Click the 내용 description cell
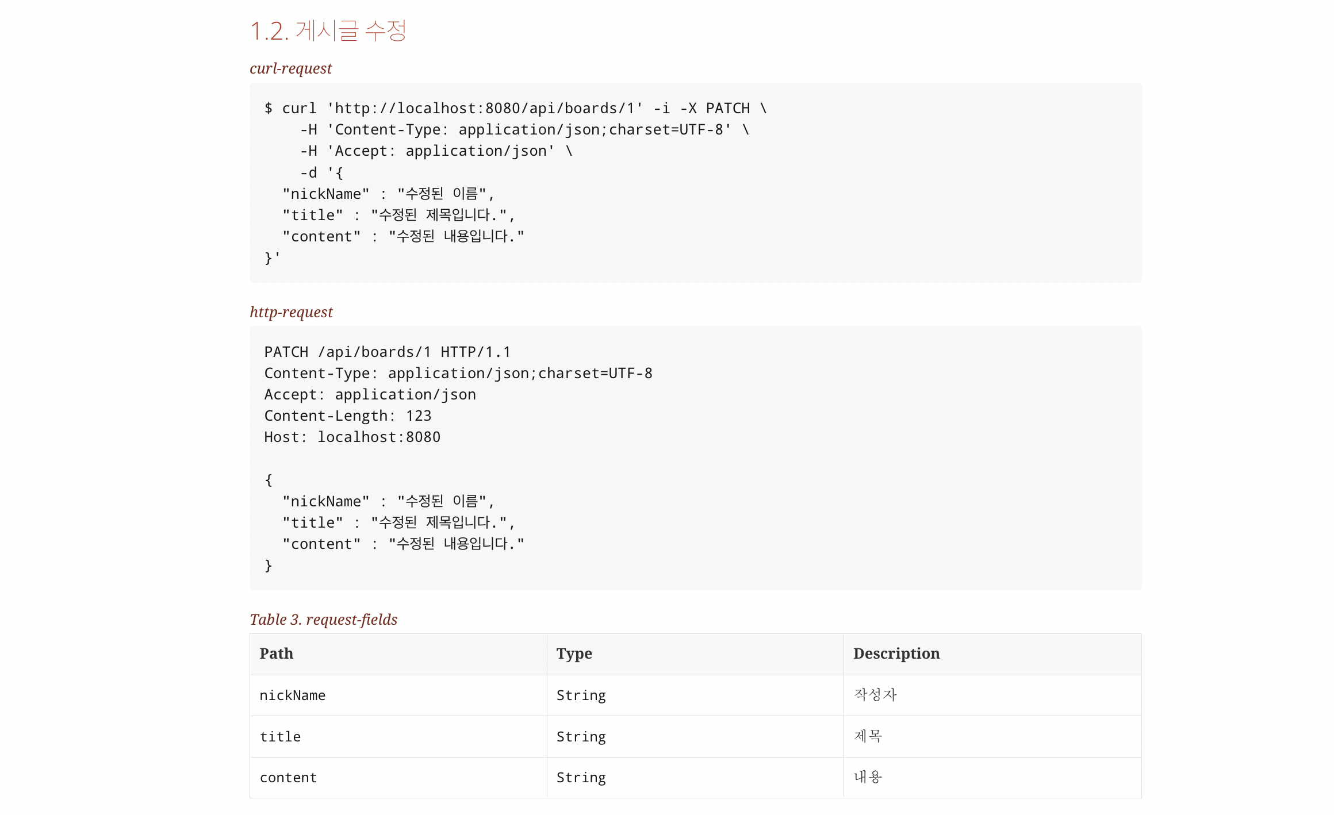 click(x=868, y=777)
